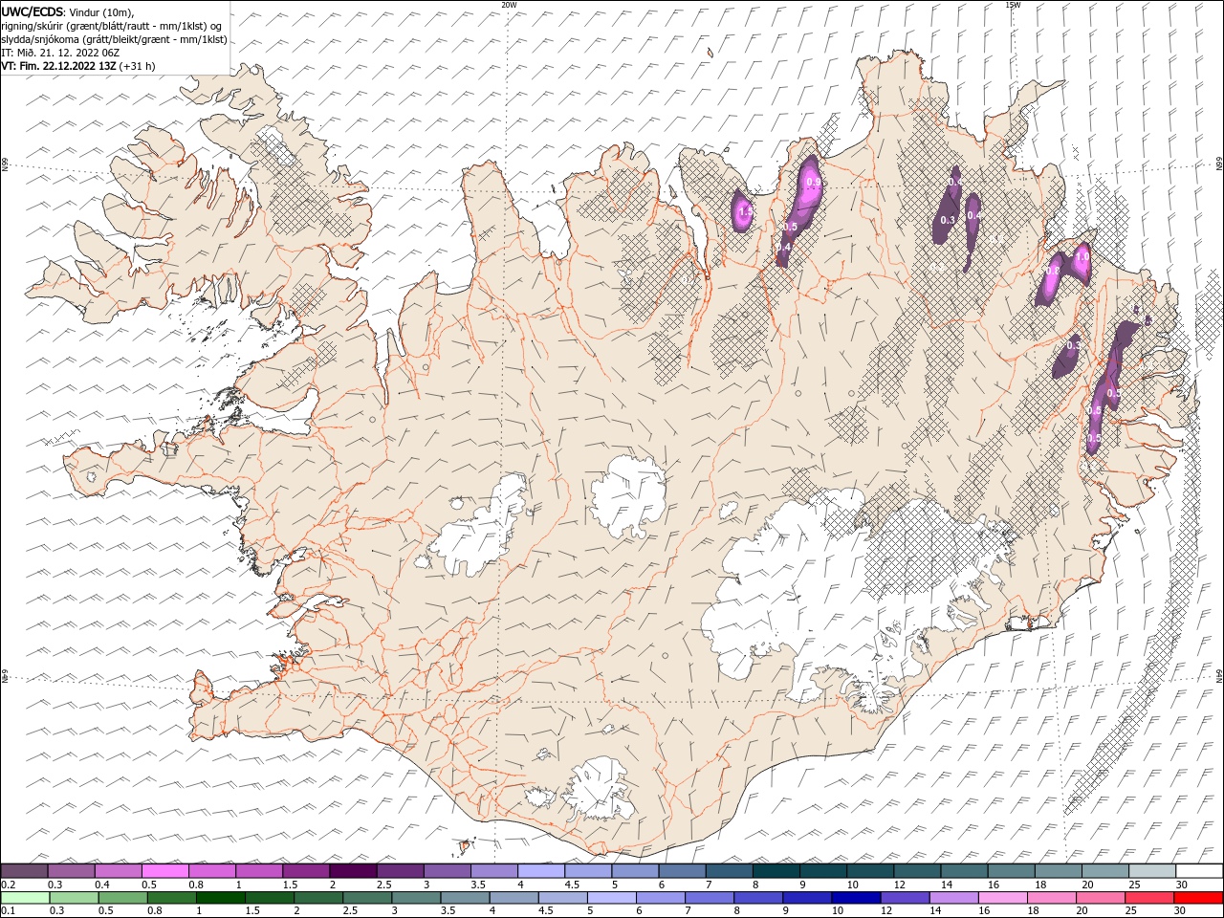Click the '64N' latitude label on the right edge

pyautogui.click(x=1219, y=676)
